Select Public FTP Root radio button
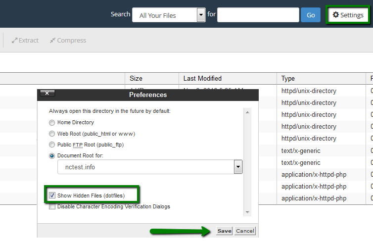This screenshot has height=246, width=373. [52, 145]
